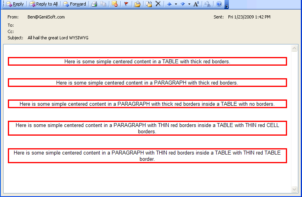This screenshot has height=197, width=302.
Task: Click the Copy icon in the toolbar
Action: pos(103,4)
